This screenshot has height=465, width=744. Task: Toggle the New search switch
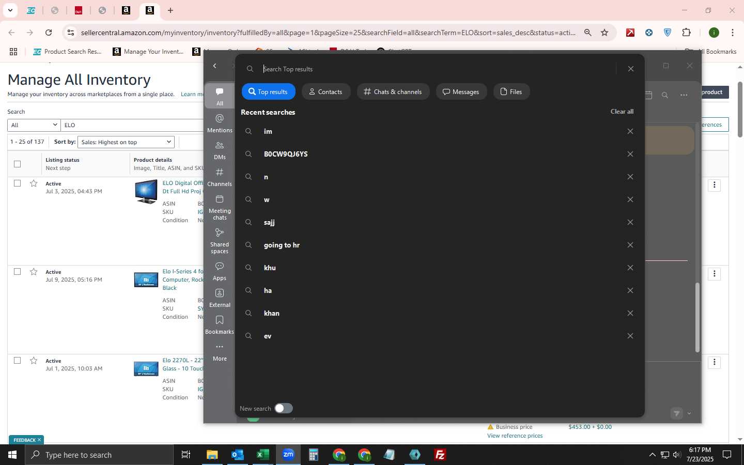(x=283, y=408)
